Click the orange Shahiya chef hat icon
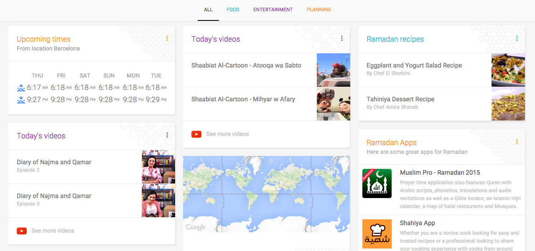The image size is (535, 251). pyautogui.click(x=377, y=234)
